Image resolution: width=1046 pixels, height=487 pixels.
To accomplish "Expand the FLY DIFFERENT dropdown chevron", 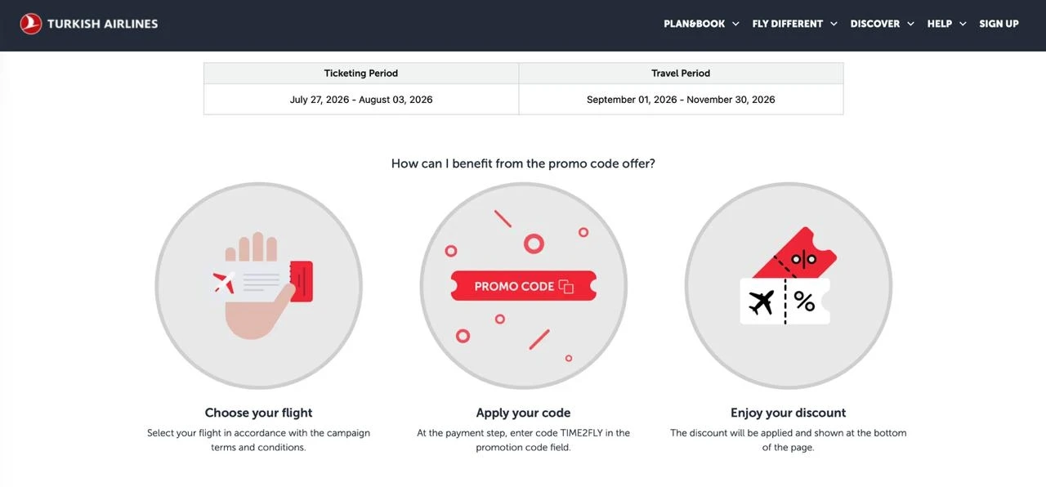I will [x=834, y=24].
